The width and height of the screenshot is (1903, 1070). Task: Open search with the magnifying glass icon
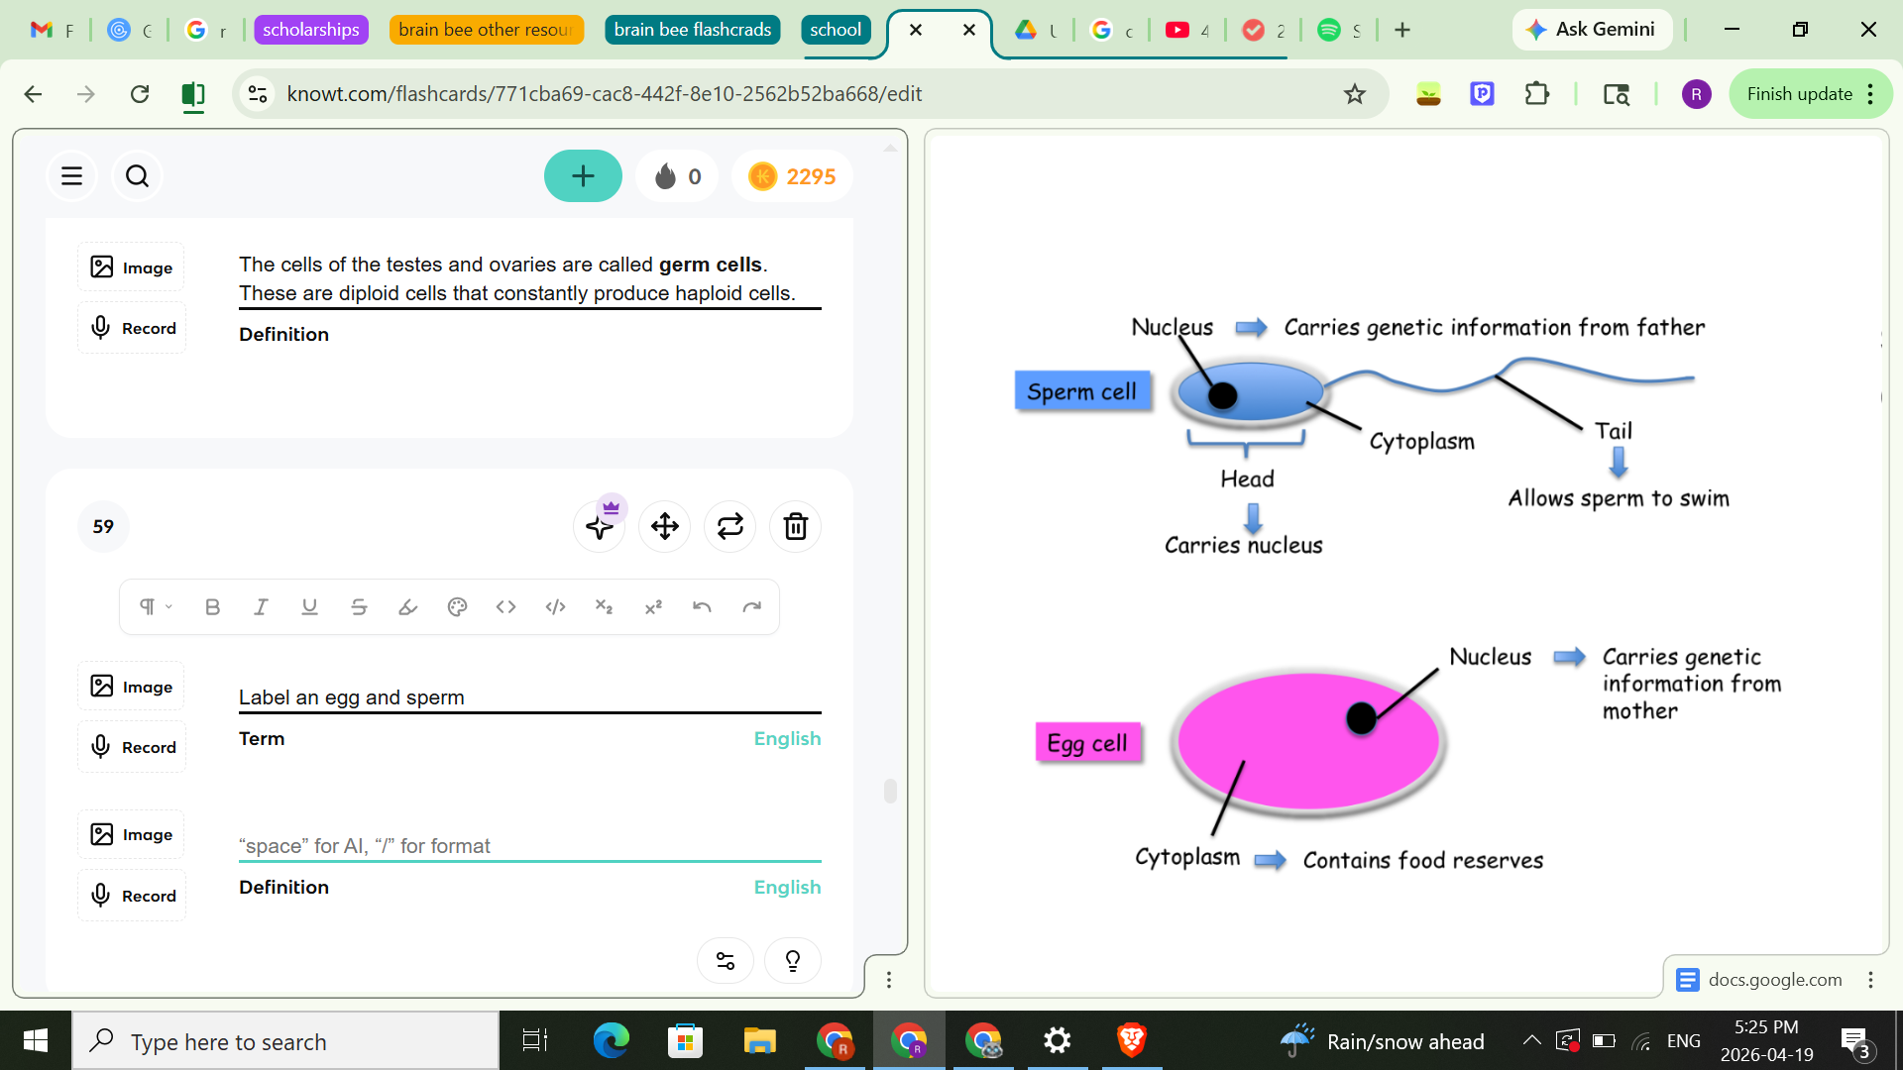click(x=137, y=175)
